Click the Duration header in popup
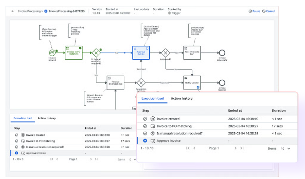Viewport: 305px width, 179px height. pyautogui.click(x=279, y=110)
